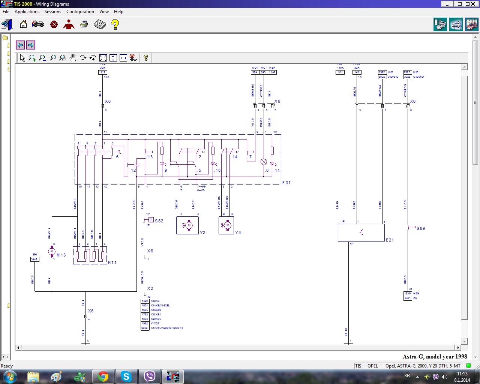This screenshot has width=480, height=384.
Task: Click the rotate with minus arrow icon
Action: (x=83, y=58)
